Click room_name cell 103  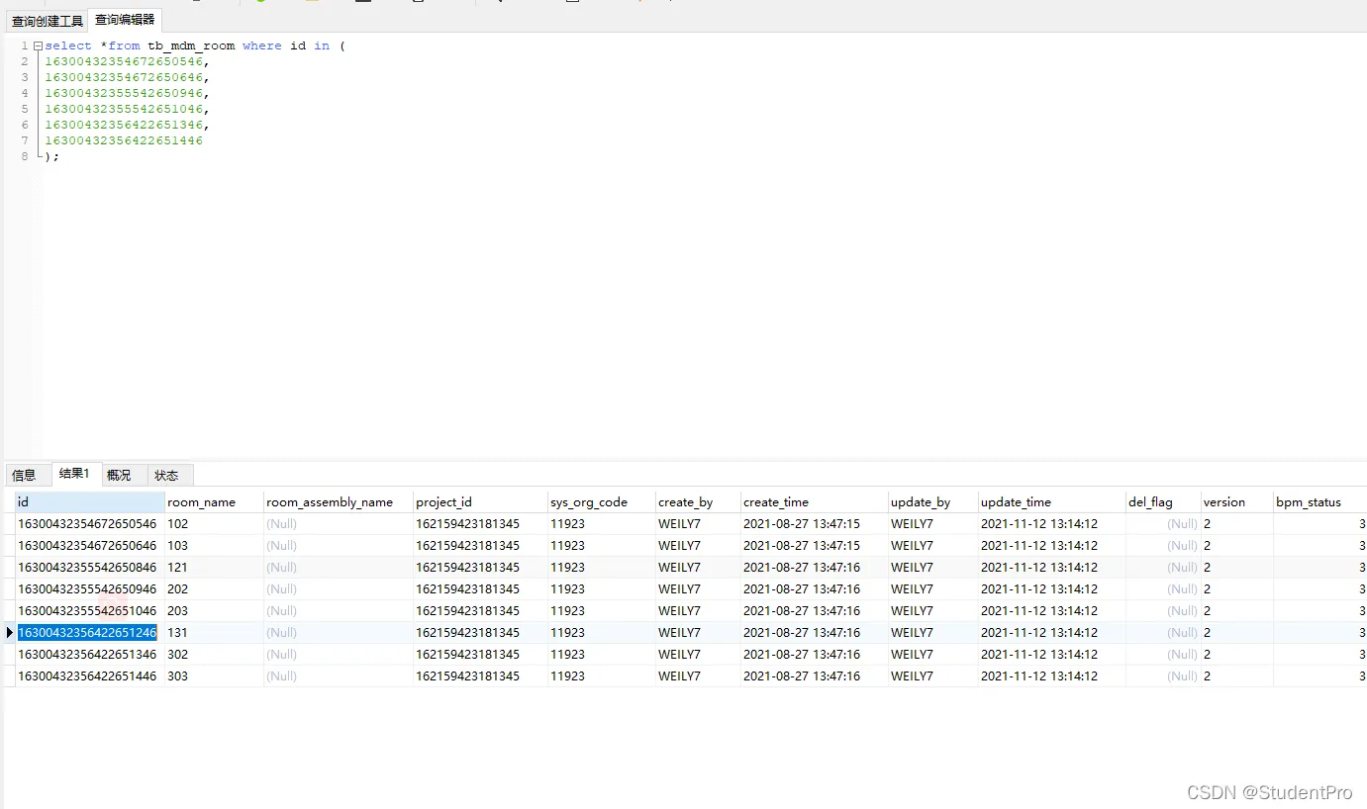pos(214,546)
